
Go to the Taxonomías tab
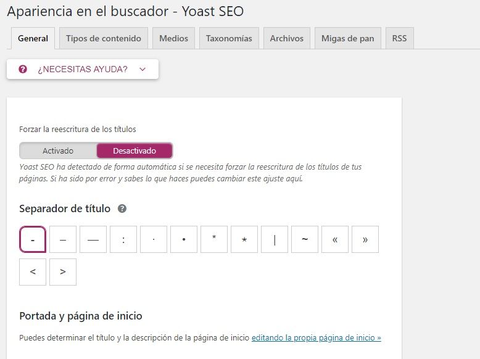[229, 39]
